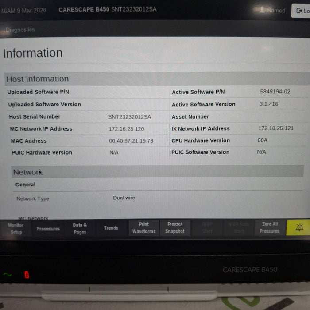Click Active Software P/N value 5849194-02
Viewport: 310px width, 310px height.
[x=275, y=92]
